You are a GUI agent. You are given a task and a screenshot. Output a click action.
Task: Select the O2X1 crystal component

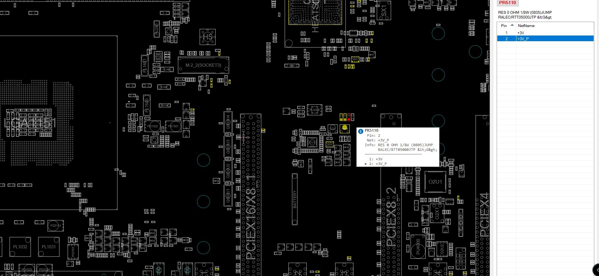point(437,213)
